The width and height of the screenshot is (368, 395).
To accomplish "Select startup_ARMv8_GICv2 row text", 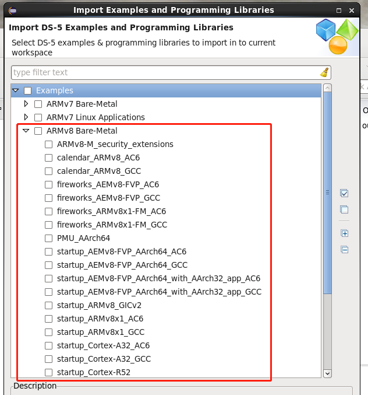I will (x=100, y=305).
